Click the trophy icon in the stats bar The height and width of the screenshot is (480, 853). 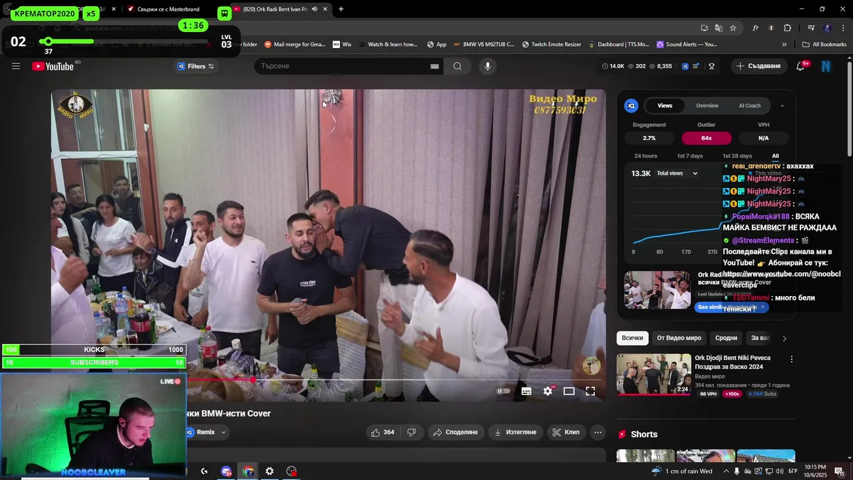pos(712,66)
